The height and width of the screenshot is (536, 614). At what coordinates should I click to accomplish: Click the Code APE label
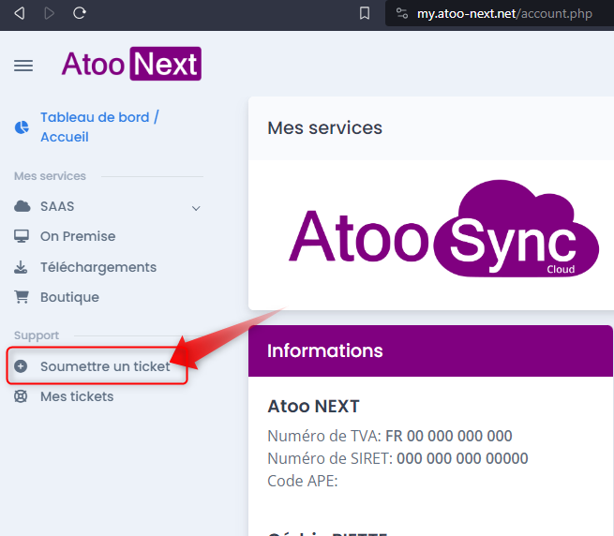[302, 481]
